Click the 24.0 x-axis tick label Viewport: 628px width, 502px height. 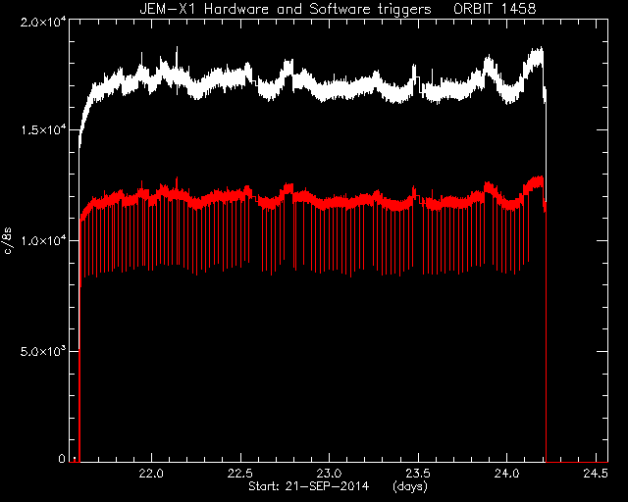coord(506,474)
